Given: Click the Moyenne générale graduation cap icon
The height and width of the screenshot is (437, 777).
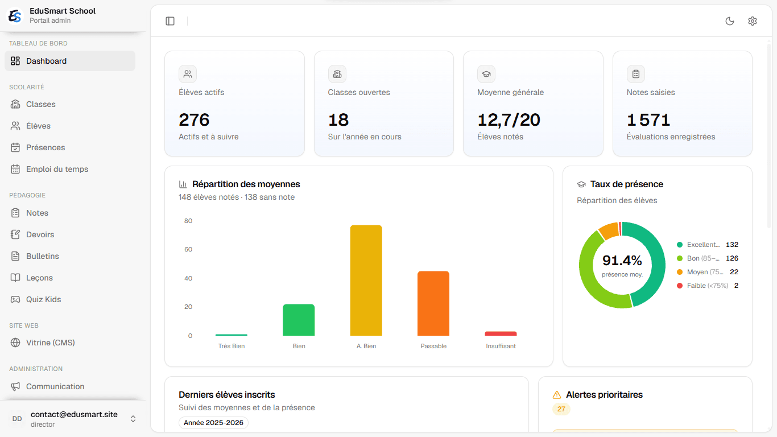Looking at the screenshot, I should pyautogui.click(x=486, y=74).
